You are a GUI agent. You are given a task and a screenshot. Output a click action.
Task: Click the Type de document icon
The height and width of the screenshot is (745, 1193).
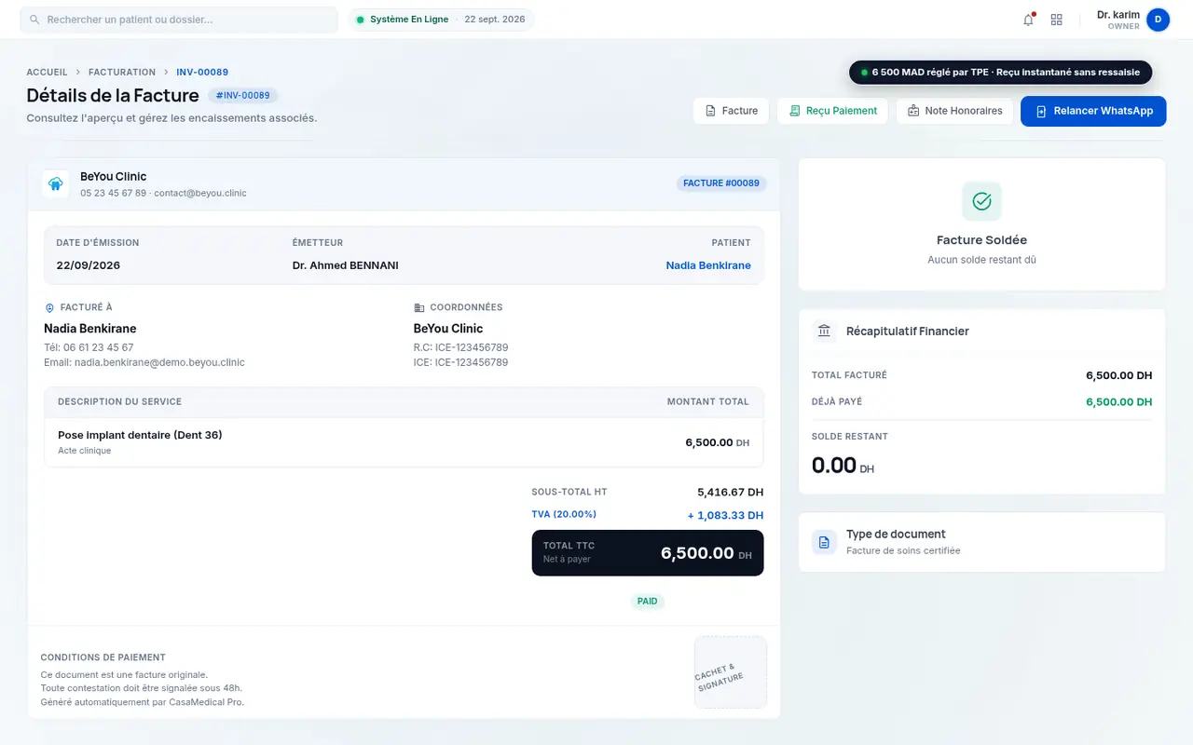[x=824, y=542]
